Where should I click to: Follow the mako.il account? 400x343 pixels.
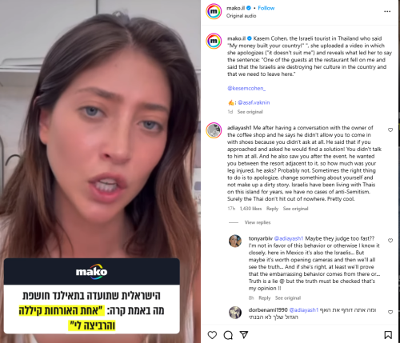(x=266, y=8)
